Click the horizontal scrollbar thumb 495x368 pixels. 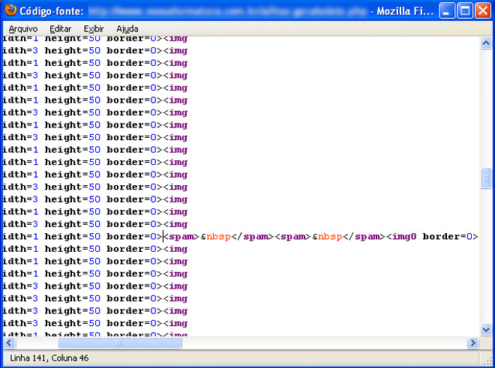click(x=120, y=343)
